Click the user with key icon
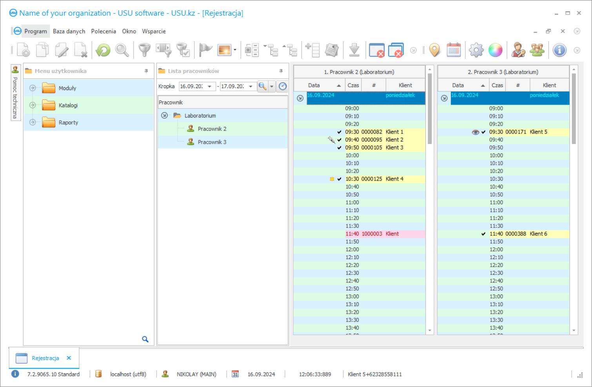 (518, 50)
